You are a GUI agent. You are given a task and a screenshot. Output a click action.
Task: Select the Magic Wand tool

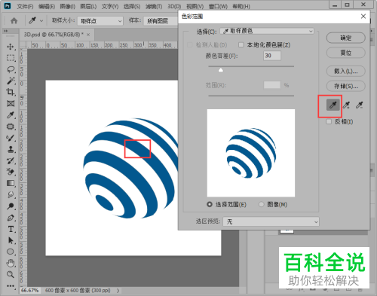click(11, 81)
